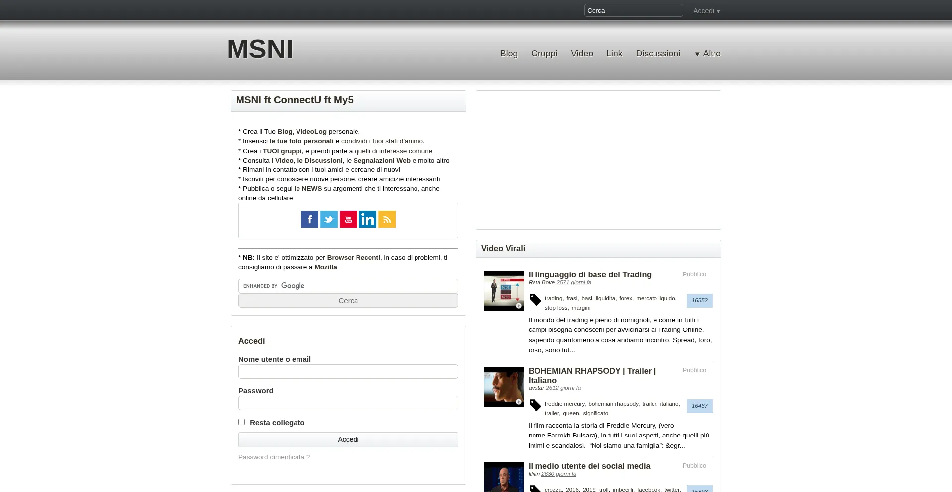Click the bohemian rhapsody tag

coord(613,404)
